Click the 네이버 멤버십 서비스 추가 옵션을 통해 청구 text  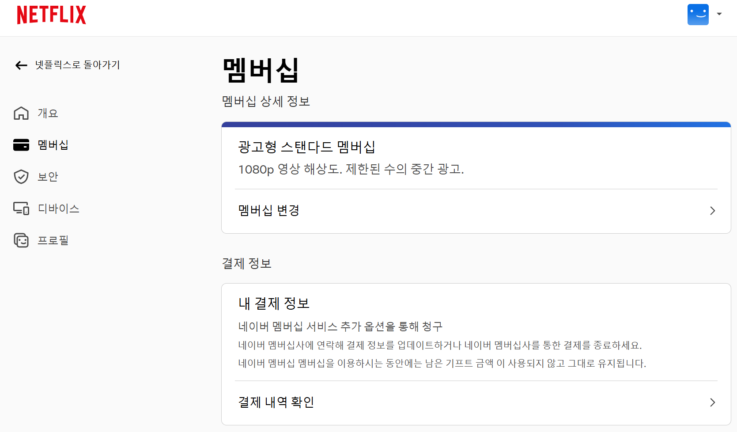click(x=340, y=326)
